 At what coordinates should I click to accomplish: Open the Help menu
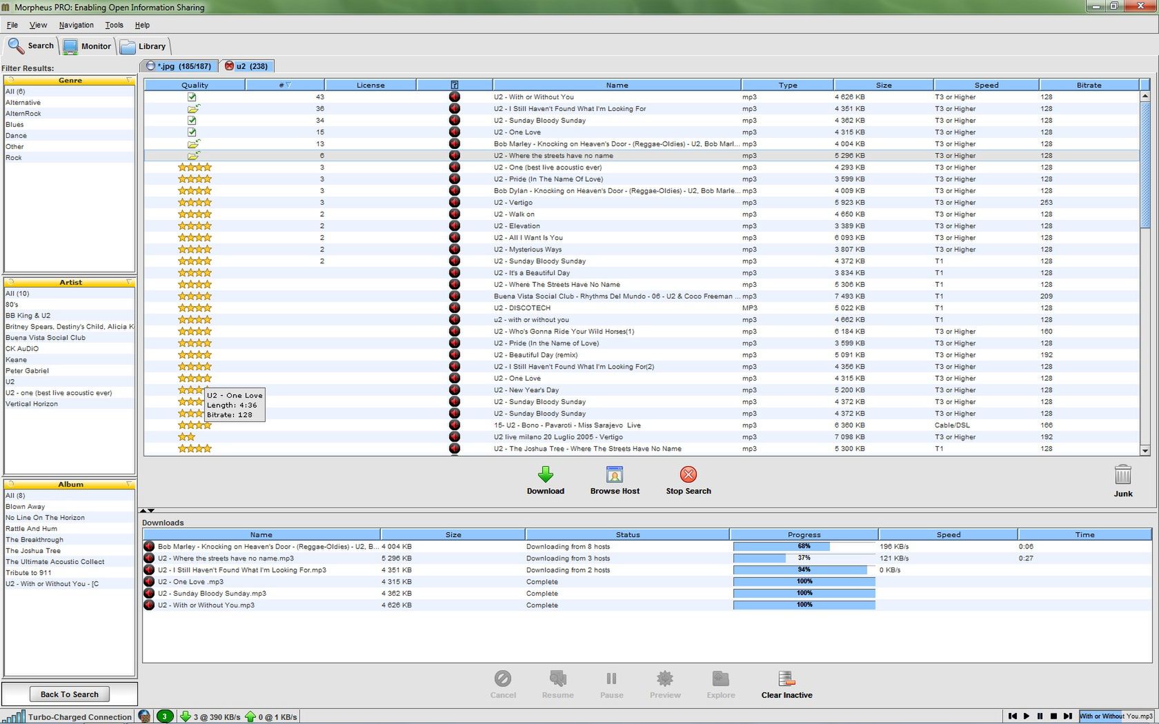143,25
